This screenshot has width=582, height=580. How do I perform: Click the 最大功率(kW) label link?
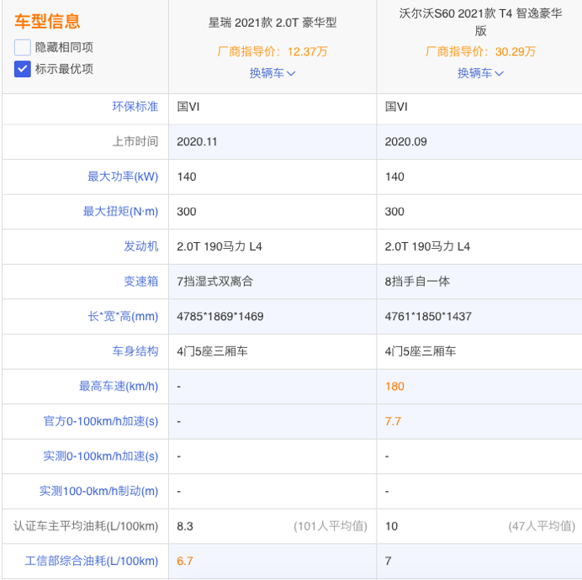tap(123, 177)
